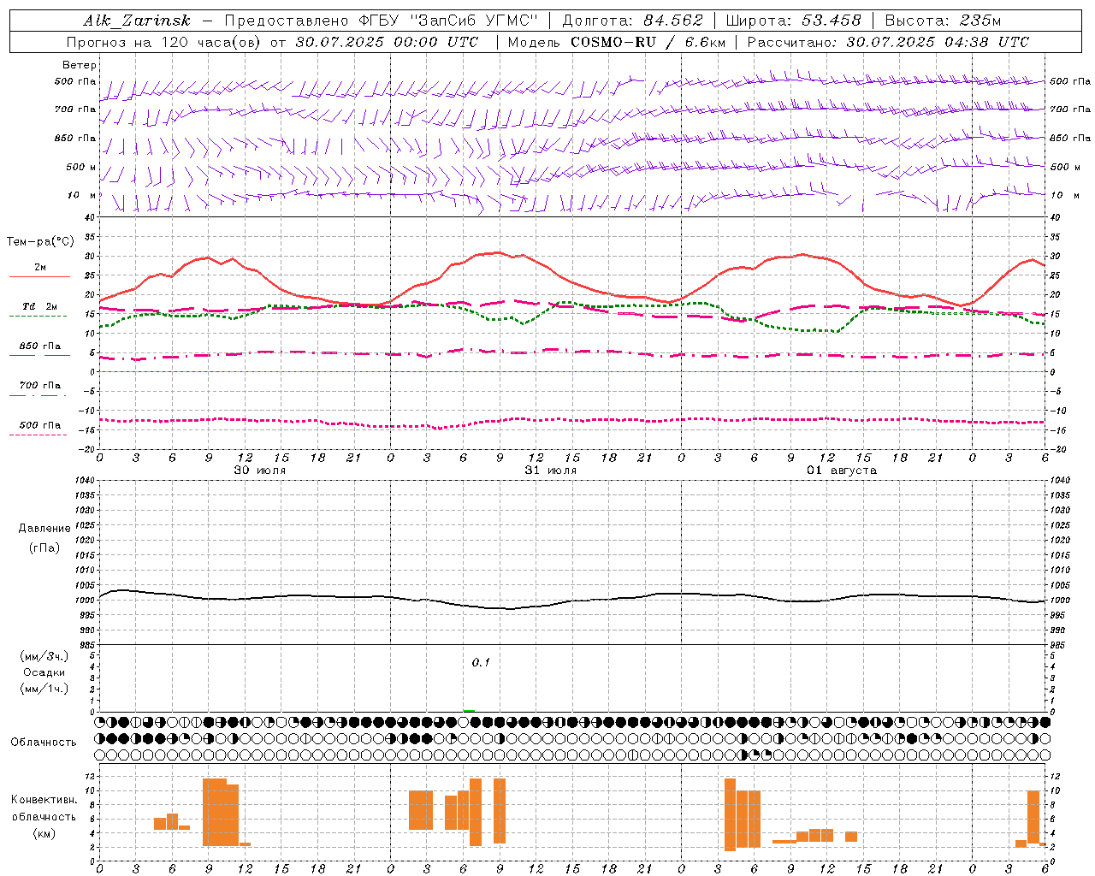Click the right '10 м' wind level label
This screenshot has height=876, width=1095.
coord(1064,195)
